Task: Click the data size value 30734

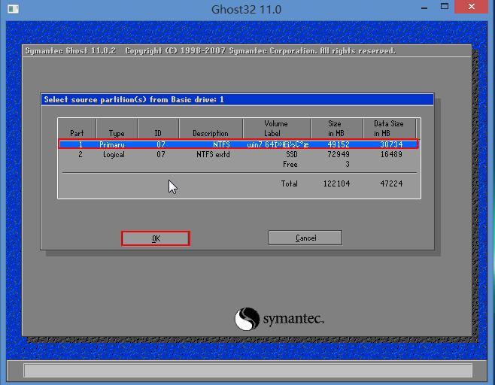Action: pos(391,144)
